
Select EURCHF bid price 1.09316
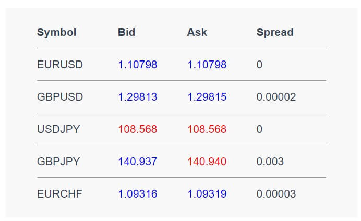(138, 194)
